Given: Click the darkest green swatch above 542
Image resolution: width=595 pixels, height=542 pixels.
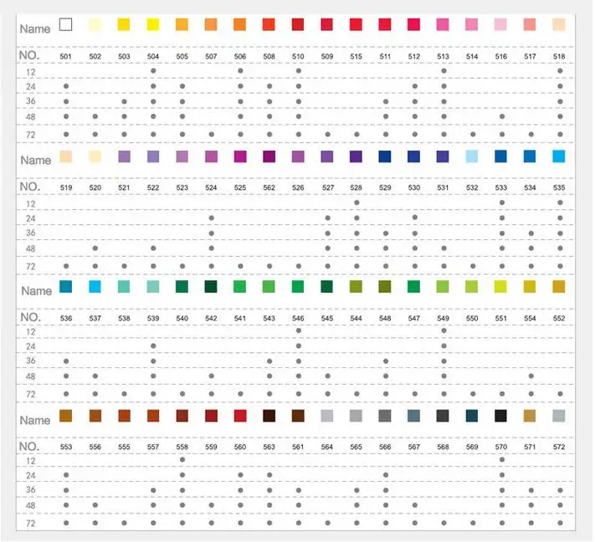Looking at the screenshot, I should click(x=211, y=287).
